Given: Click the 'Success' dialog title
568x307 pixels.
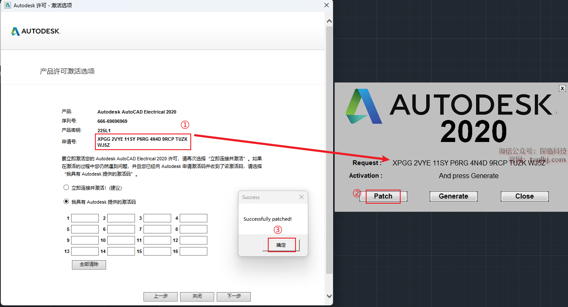Looking at the screenshot, I should [x=251, y=197].
